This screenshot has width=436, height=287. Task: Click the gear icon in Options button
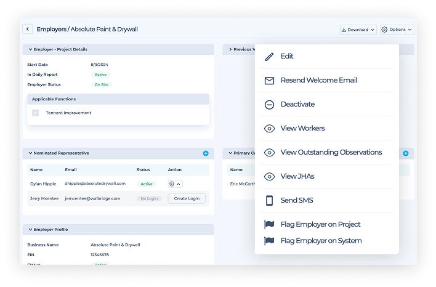click(x=384, y=30)
